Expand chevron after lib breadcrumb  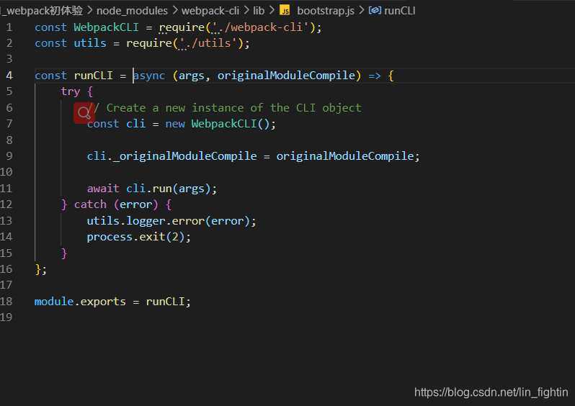pyautogui.click(x=272, y=10)
